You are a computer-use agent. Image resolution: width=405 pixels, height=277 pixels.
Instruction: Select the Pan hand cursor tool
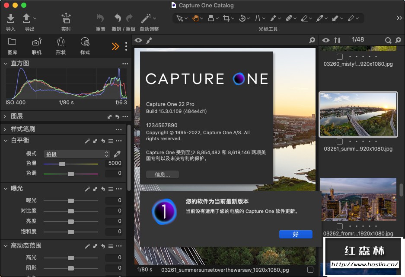click(x=195, y=18)
